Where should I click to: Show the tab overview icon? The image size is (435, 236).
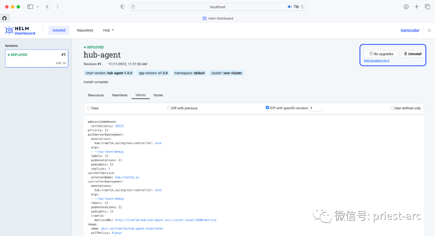pos(427,7)
